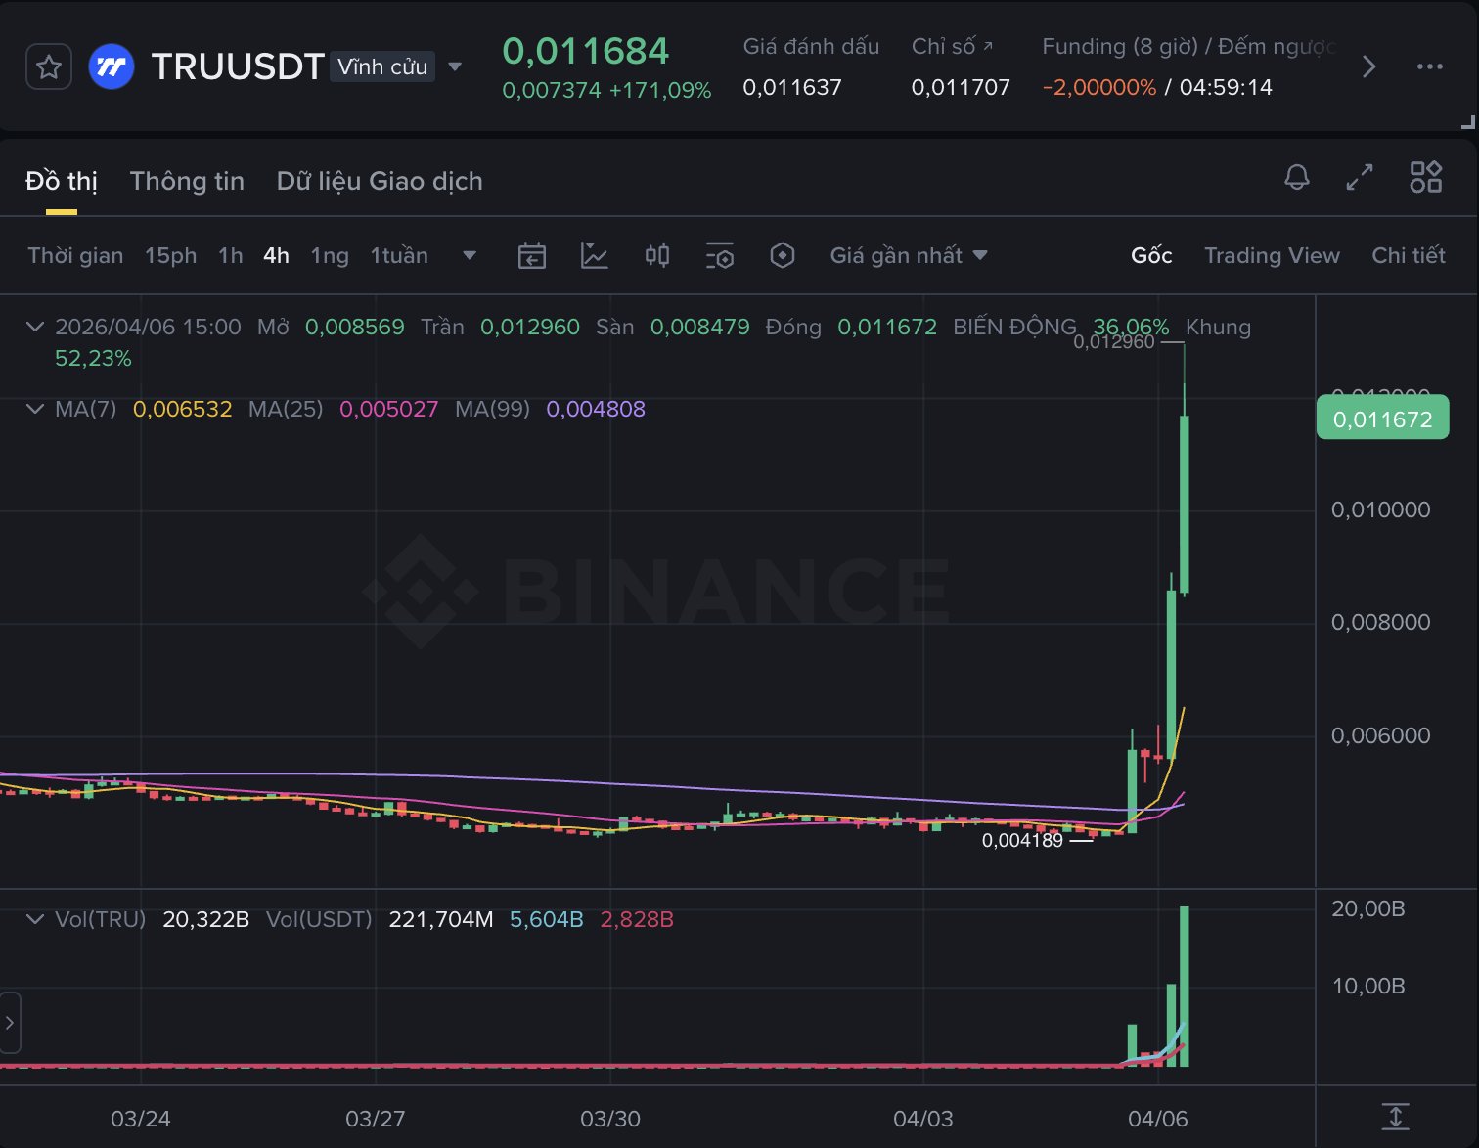Image resolution: width=1479 pixels, height=1148 pixels.
Task: Click the low price label 0,004189 on chart
Action: 1022,840
